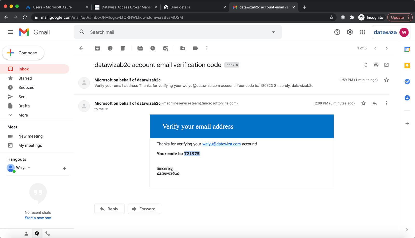The width and height of the screenshot is (415, 238).
Task: Open Hangouts phone calls tab
Action: pyautogui.click(x=48, y=234)
